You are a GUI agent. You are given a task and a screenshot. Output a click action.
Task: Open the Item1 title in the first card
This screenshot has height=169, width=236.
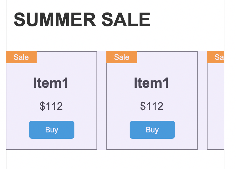pos(51,83)
